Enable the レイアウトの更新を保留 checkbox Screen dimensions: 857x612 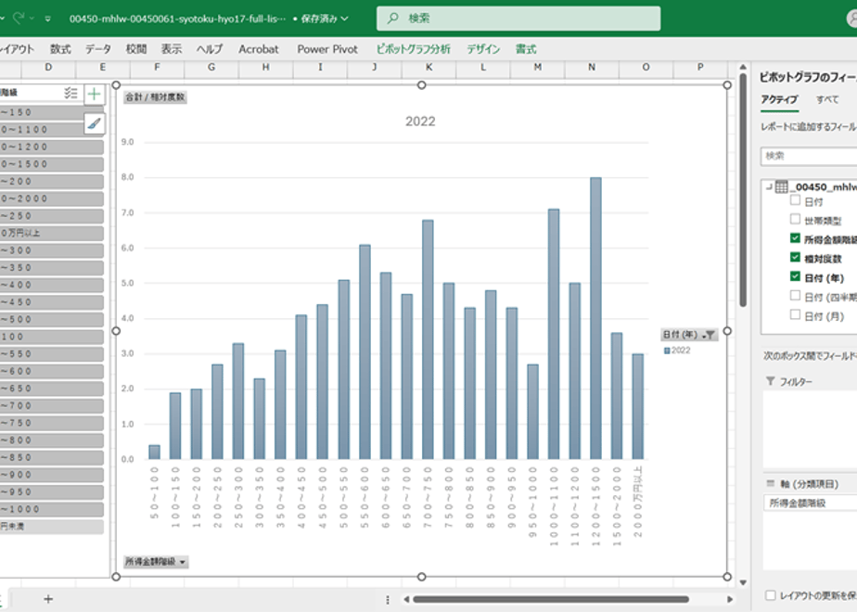[x=771, y=595]
